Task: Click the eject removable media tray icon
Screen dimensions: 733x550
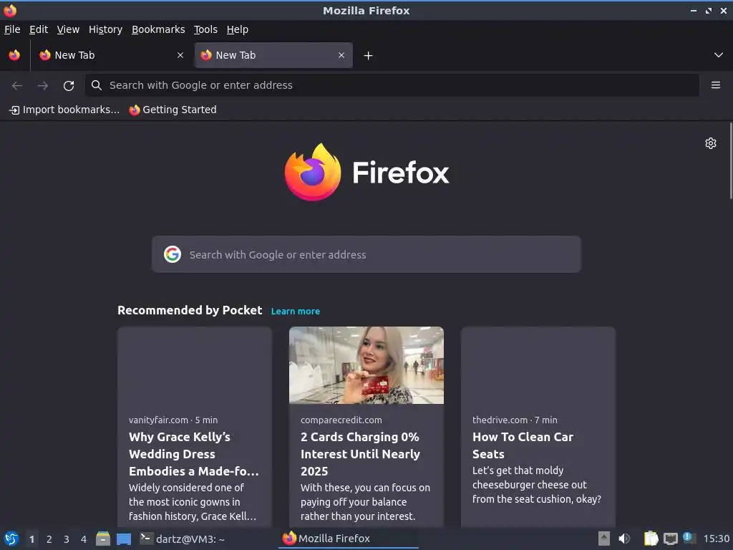Action: [604, 539]
